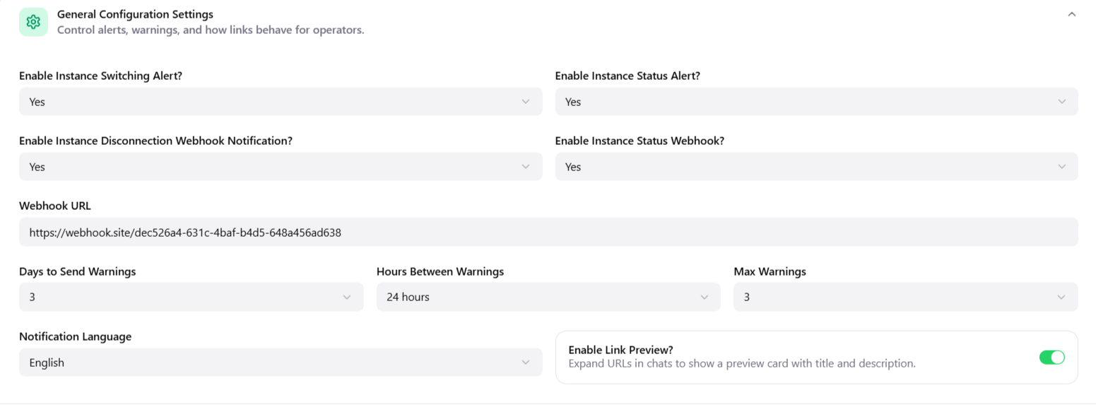Open the Instance Disconnection Webhook Notification dropdown
Screen dimensions: 1096x412
click(x=280, y=167)
